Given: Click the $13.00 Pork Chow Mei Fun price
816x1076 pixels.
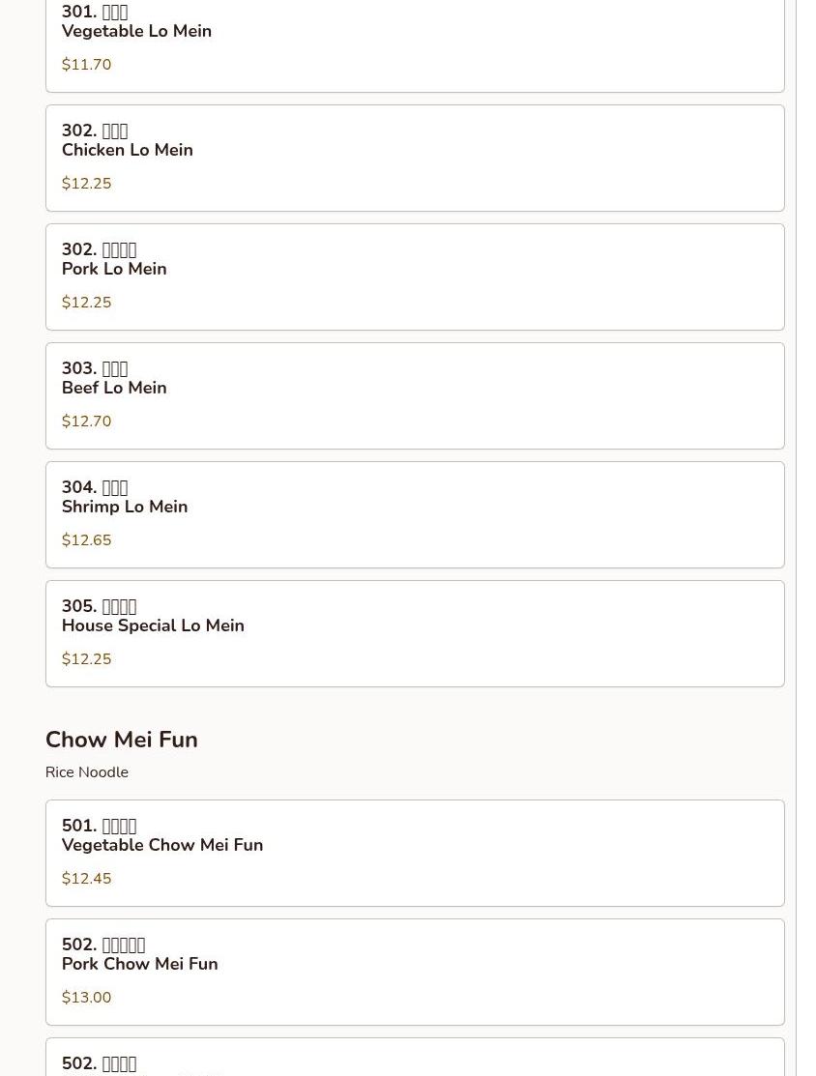Looking at the screenshot, I should click(86, 998).
